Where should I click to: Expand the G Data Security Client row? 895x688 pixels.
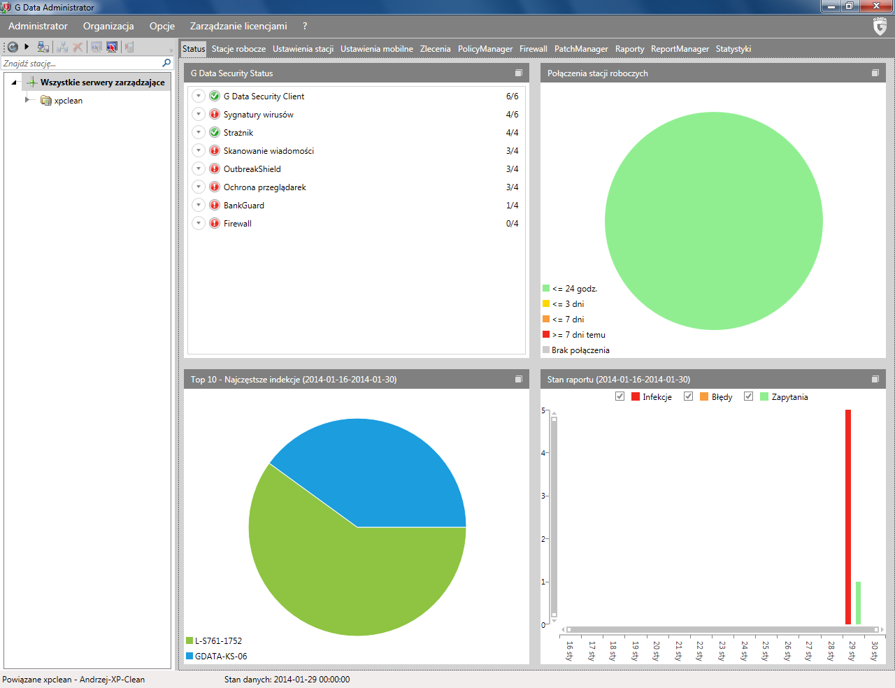(x=199, y=96)
